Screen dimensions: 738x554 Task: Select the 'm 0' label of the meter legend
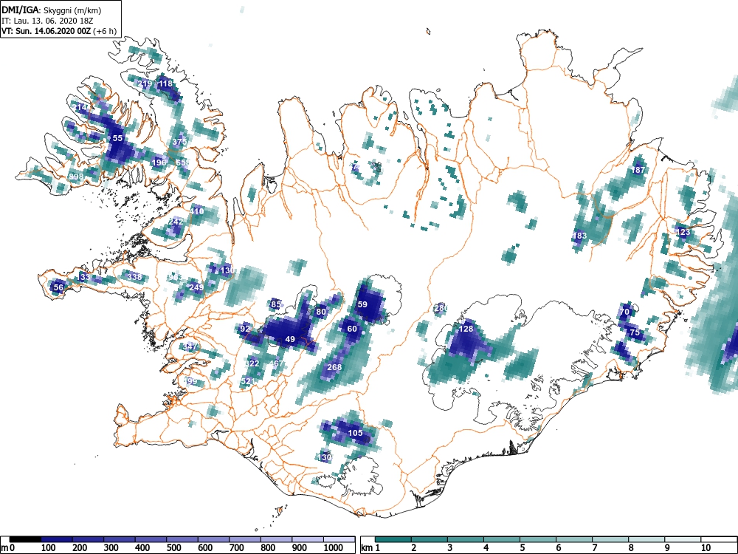pos(8,548)
